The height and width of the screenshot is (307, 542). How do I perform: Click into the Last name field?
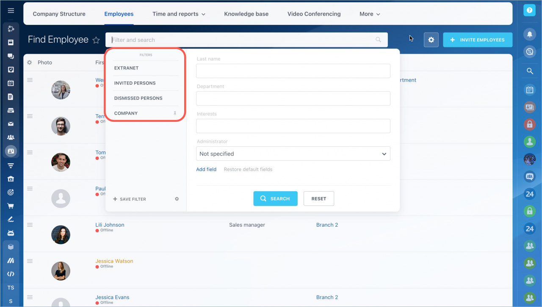[x=293, y=71]
